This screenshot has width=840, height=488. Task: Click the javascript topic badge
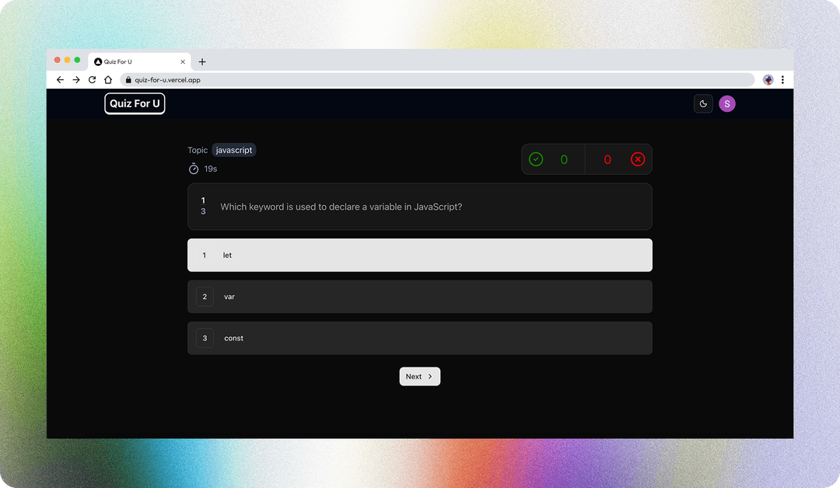point(234,150)
